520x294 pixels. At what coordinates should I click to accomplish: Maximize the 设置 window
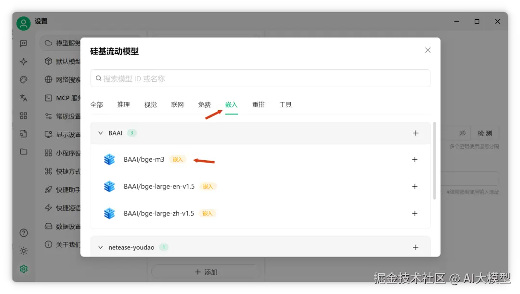[x=477, y=22]
